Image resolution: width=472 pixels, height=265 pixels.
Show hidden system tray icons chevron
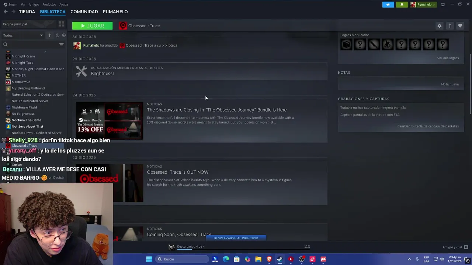tap(409, 259)
